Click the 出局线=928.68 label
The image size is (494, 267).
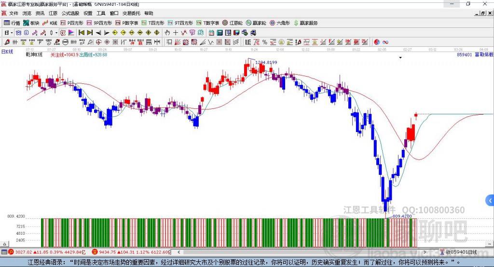click(93, 55)
